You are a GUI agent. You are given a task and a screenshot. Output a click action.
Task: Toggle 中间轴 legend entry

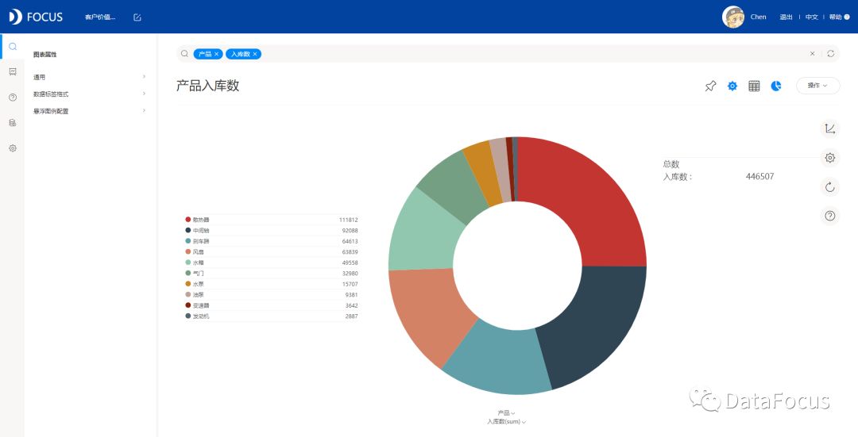[198, 231]
